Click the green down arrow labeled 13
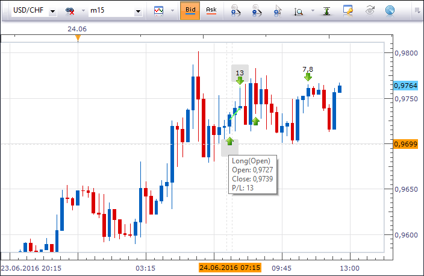424x276 pixels. [x=240, y=81]
